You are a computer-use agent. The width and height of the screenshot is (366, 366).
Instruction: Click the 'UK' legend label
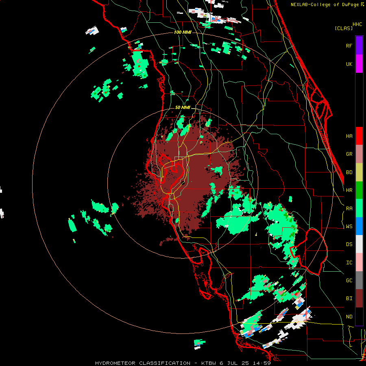[x=349, y=64]
